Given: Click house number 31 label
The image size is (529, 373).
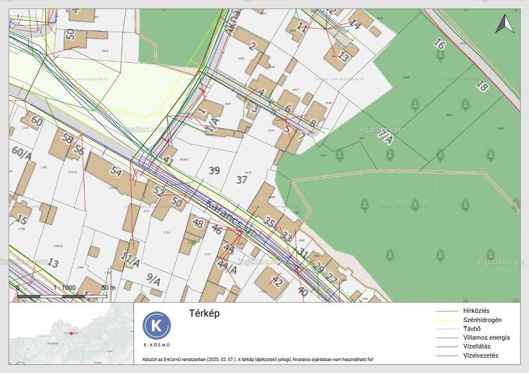Looking at the screenshot, I should pyautogui.click(x=304, y=253).
